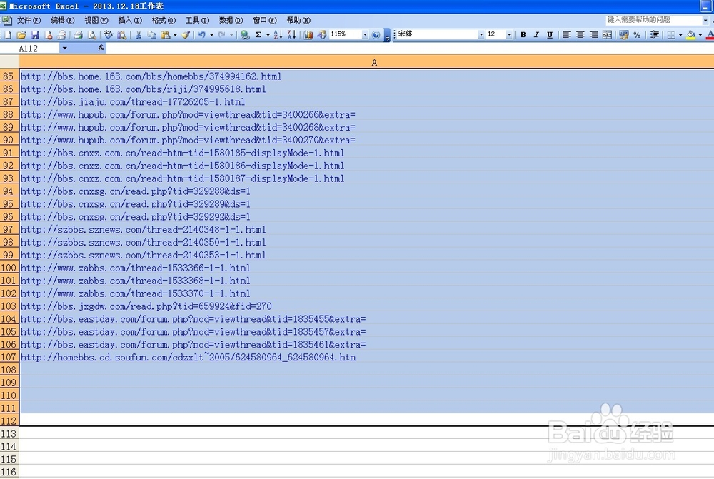Screen dimensions: 714x479
Task: Open the help question box dropdown arrow
Action: tap(705, 20)
